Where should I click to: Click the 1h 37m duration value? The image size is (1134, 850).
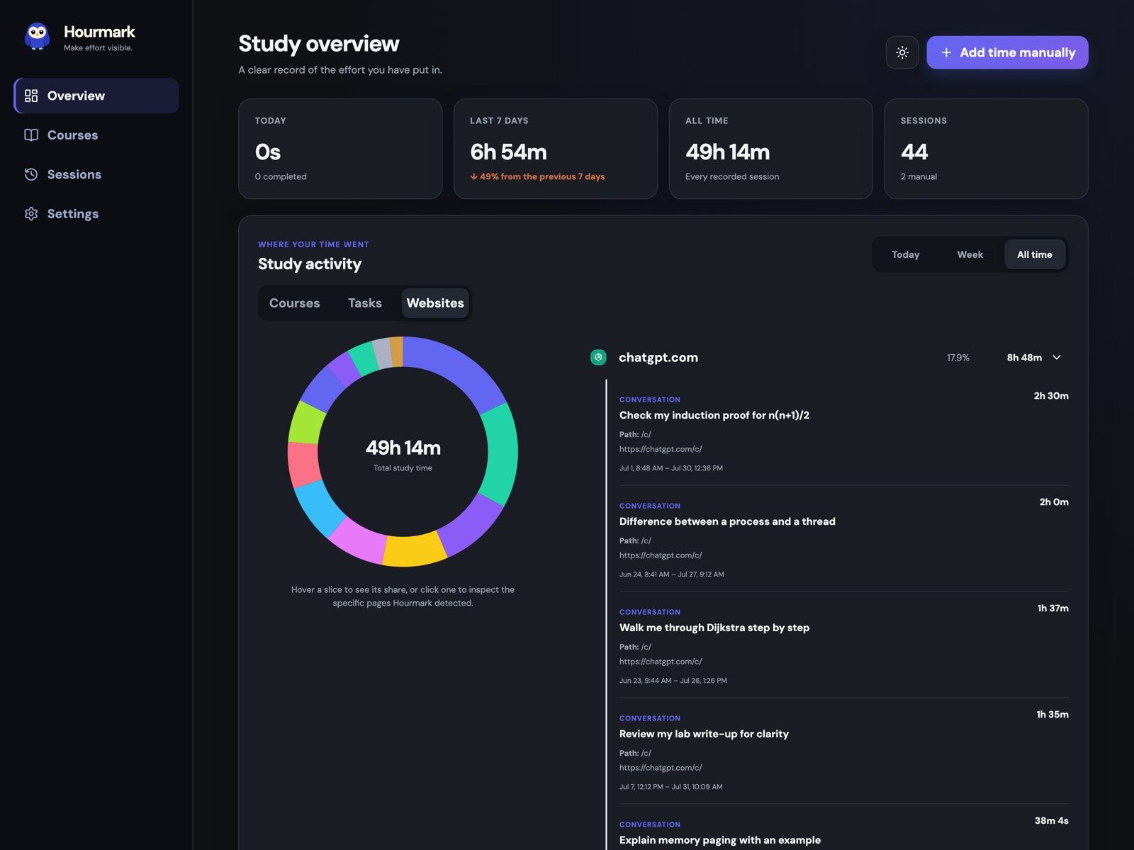(1052, 608)
